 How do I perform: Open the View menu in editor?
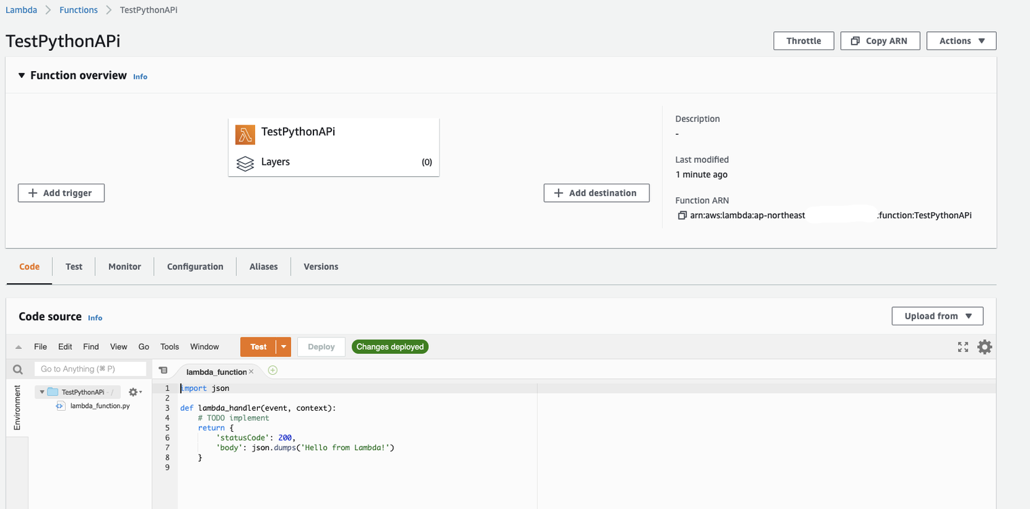119,346
